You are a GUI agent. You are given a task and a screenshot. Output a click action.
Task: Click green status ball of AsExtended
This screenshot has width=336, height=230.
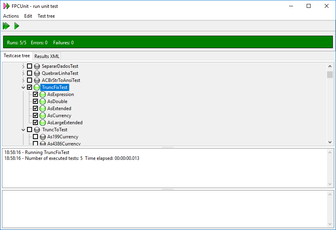click(43, 109)
